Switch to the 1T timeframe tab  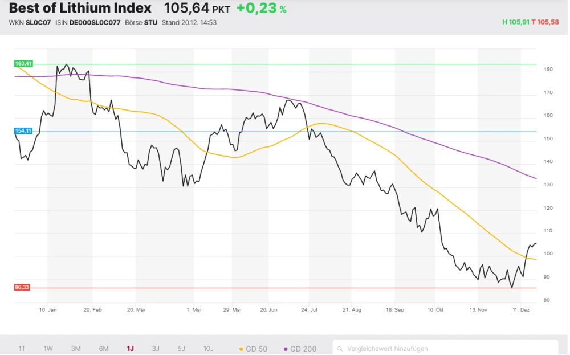pyautogui.click(x=22, y=348)
